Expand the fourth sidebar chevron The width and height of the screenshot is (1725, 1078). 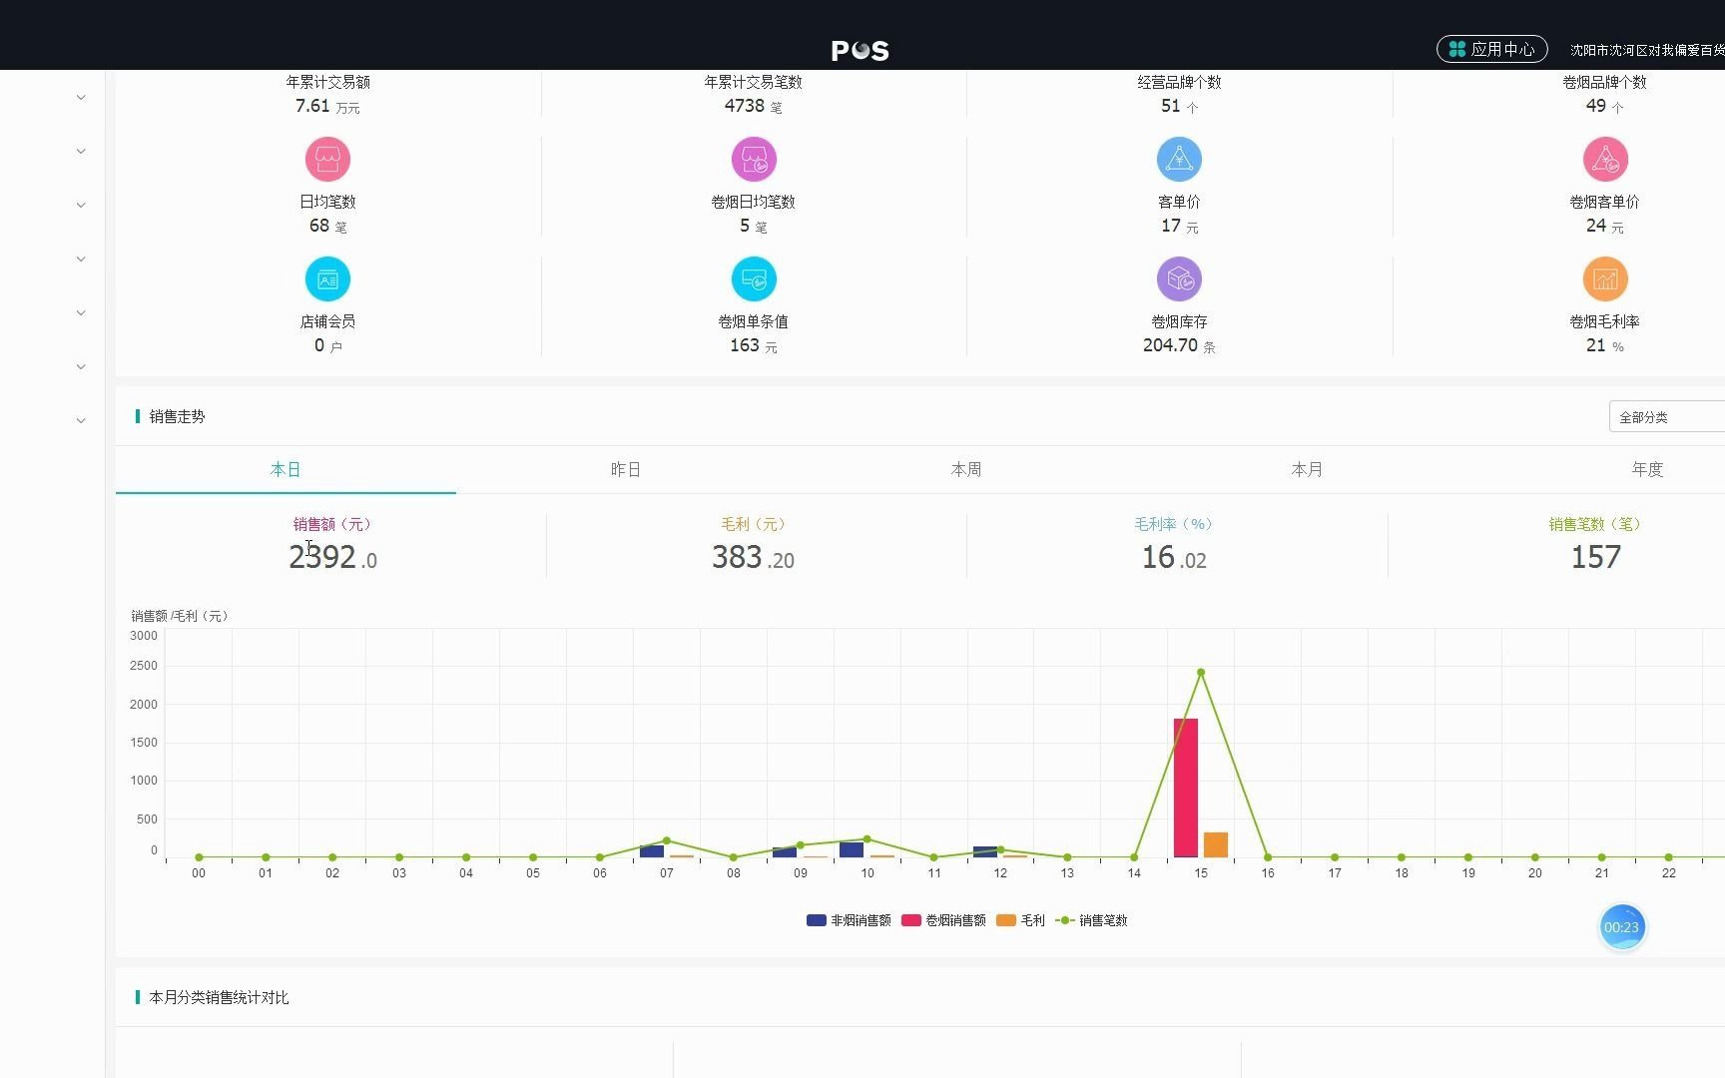pos(81,260)
